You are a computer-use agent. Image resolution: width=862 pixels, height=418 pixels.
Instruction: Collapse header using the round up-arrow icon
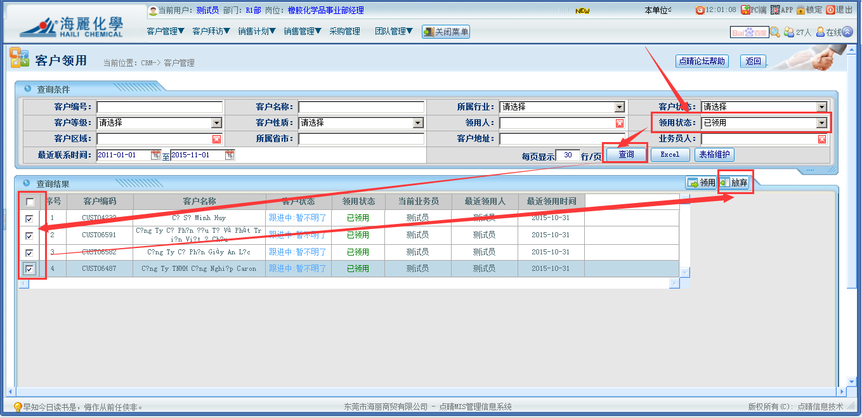point(847,32)
